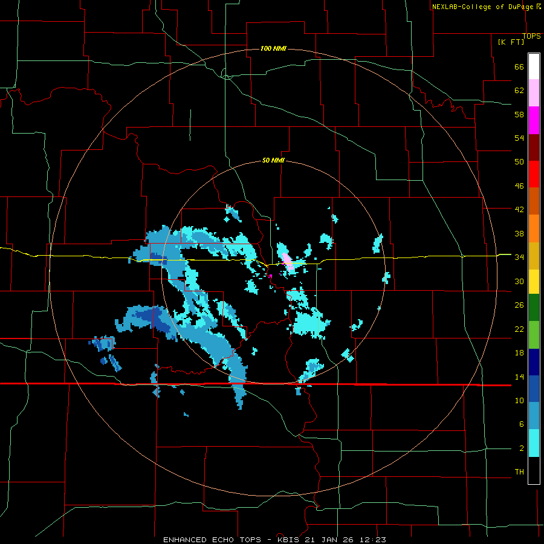The height and width of the screenshot is (544, 544).
Task: Click the legend value 66
Action: pos(519,67)
